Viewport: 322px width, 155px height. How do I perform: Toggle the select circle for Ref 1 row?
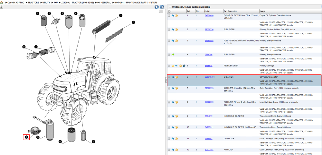pyautogui.click(x=169, y=15)
